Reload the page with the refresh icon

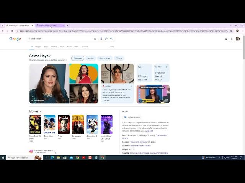click(x=12, y=31)
